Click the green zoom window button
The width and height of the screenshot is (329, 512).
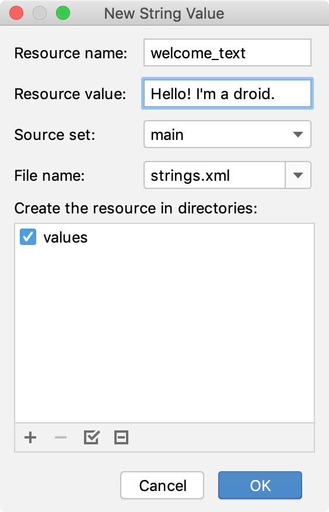click(x=63, y=13)
